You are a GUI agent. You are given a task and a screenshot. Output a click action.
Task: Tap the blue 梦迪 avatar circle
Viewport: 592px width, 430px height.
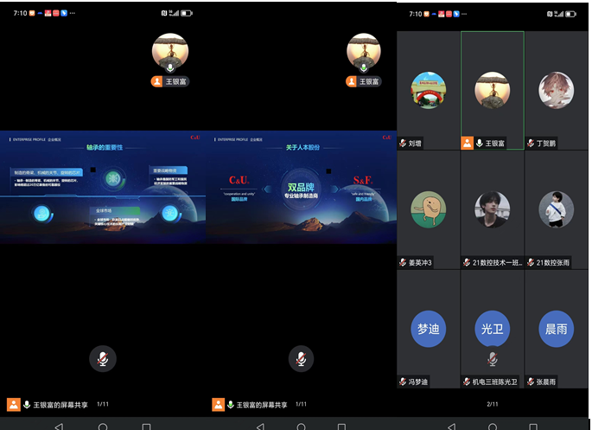click(x=428, y=329)
